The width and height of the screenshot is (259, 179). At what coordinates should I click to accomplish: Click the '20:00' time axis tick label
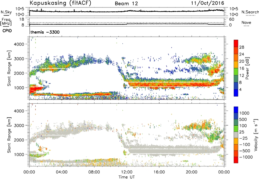(x=192, y=172)
